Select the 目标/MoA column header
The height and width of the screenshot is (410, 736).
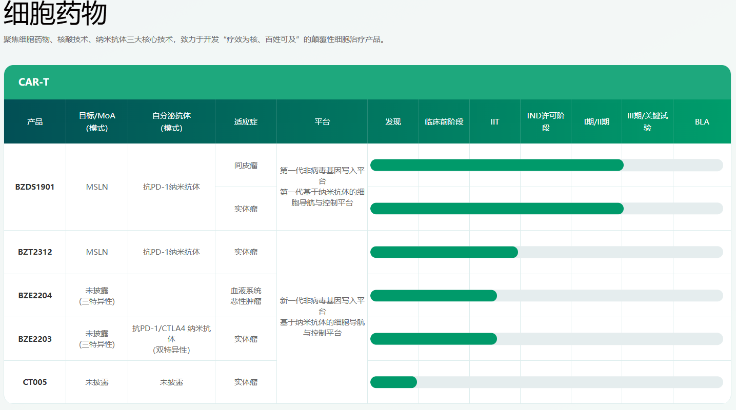click(97, 122)
